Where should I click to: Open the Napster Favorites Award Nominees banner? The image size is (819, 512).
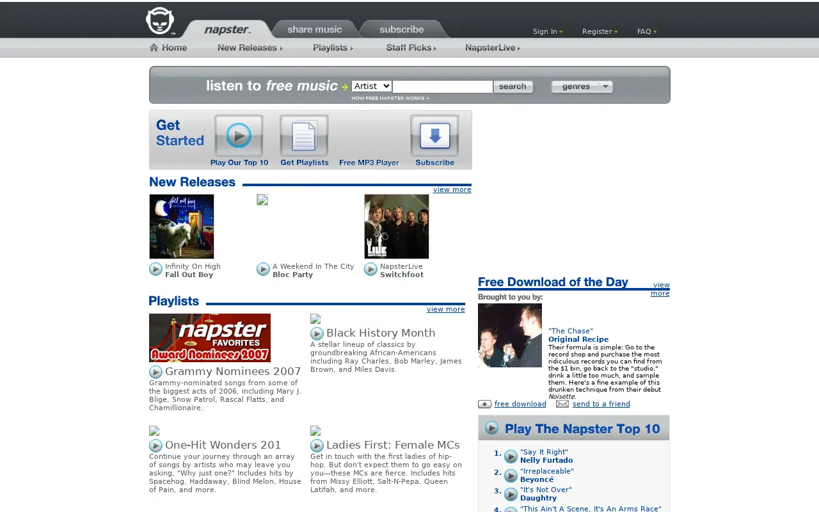(210, 338)
